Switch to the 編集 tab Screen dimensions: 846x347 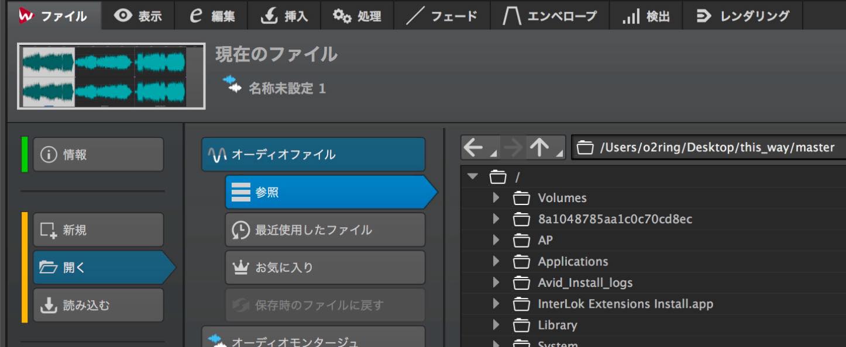211,16
